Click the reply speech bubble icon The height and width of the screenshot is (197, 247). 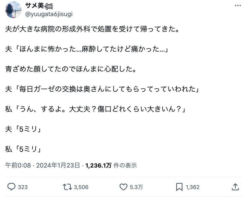[x=12, y=187]
